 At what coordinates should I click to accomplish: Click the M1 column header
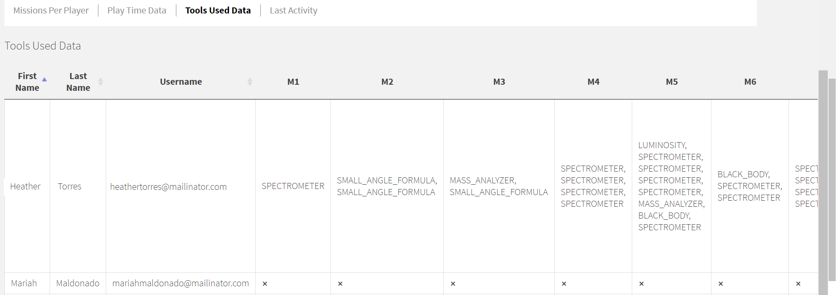click(x=293, y=82)
